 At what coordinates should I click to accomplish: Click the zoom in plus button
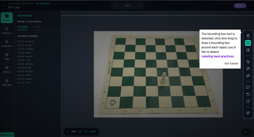point(86,132)
